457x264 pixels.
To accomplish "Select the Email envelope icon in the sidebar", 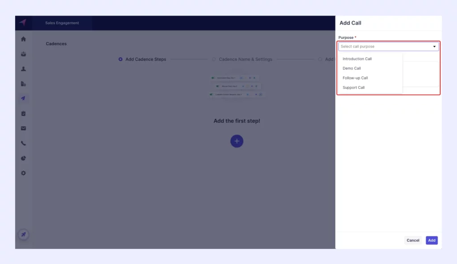I will (23, 128).
